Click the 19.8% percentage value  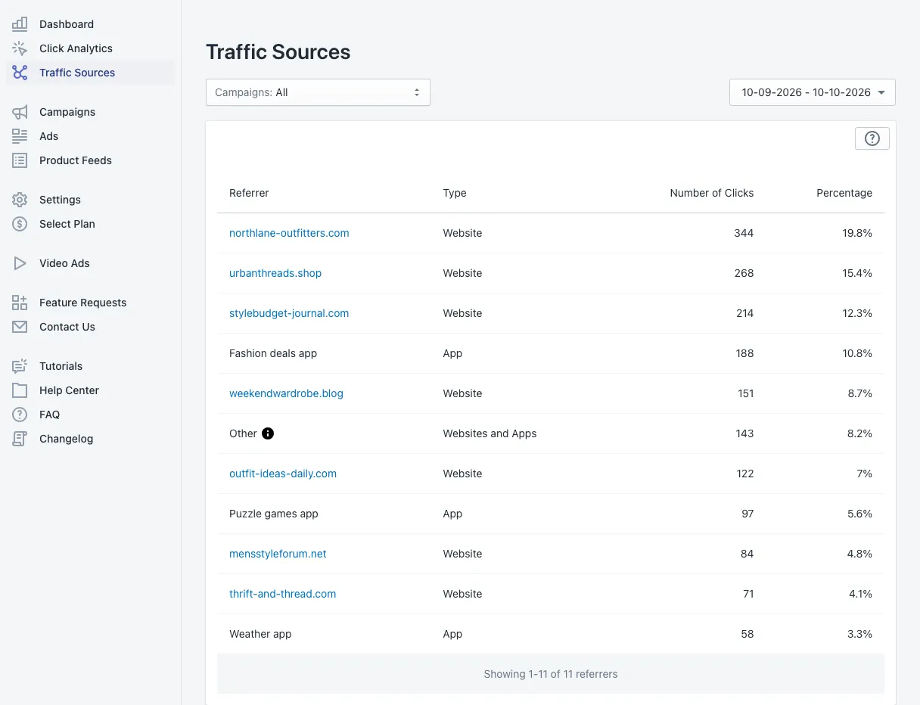[x=857, y=233]
